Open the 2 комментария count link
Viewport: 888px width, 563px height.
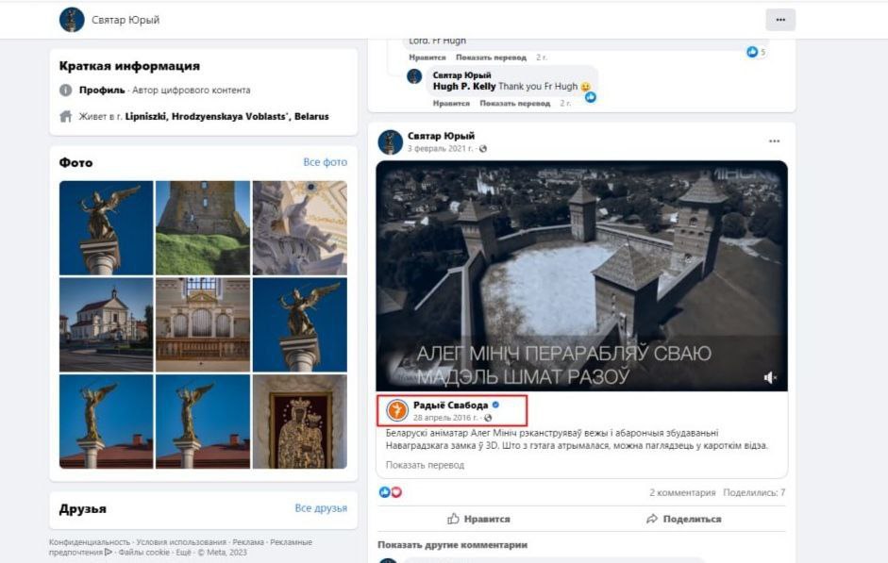(682, 492)
